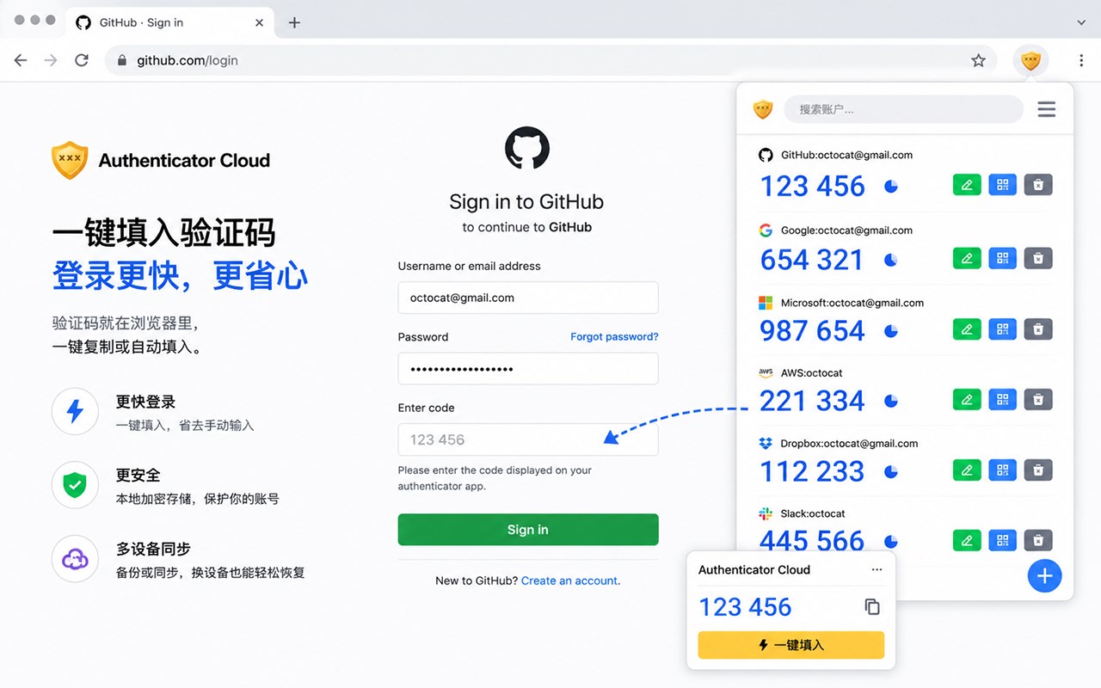The width and height of the screenshot is (1101, 688).
Task: Click the Username or email address field
Action: 528,298
